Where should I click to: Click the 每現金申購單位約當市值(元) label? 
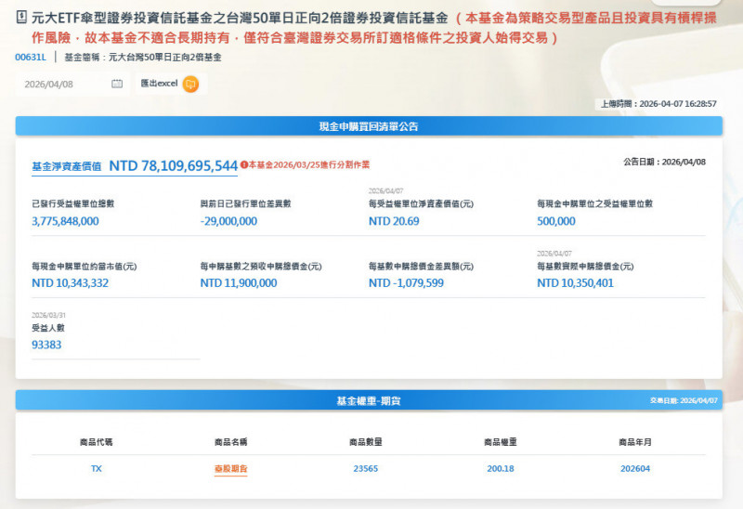click(84, 267)
